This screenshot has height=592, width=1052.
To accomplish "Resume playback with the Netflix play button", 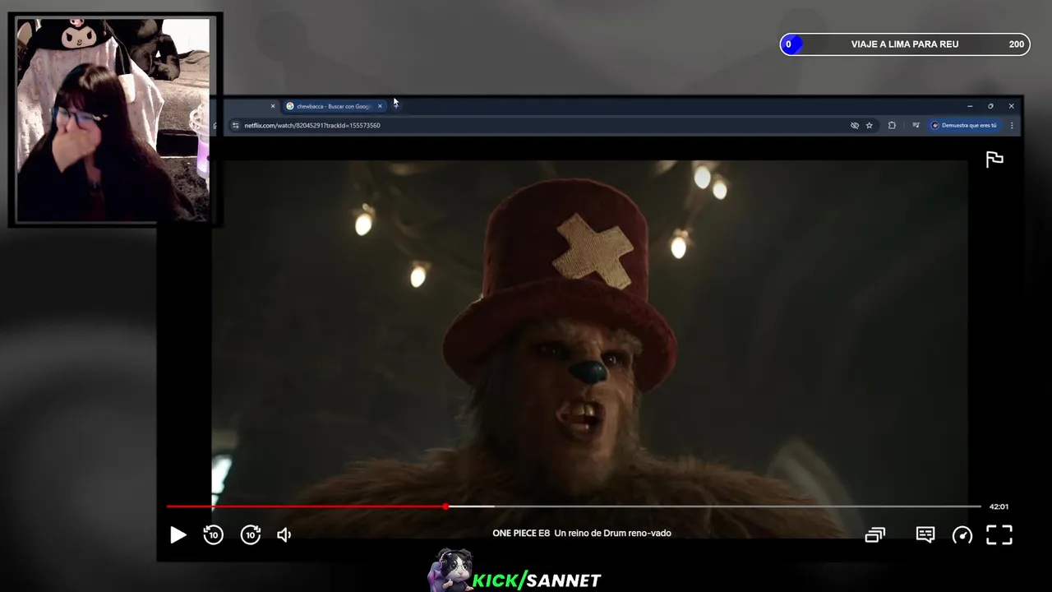I will (x=178, y=535).
